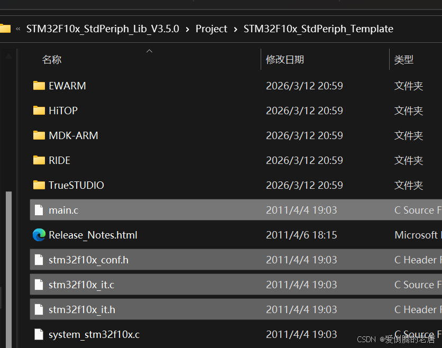Select the main.c file name

click(x=63, y=210)
